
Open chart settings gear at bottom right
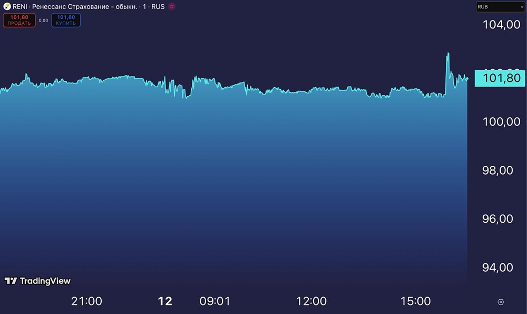coord(501,302)
